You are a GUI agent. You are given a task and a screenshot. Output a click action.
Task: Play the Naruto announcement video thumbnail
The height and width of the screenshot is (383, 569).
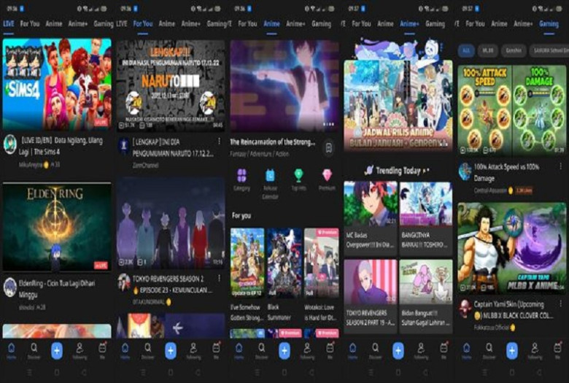[171, 86]
